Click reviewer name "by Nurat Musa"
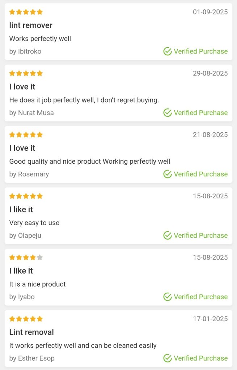The height and width of the screenshot is (370, 237). (x=31, y=113)
